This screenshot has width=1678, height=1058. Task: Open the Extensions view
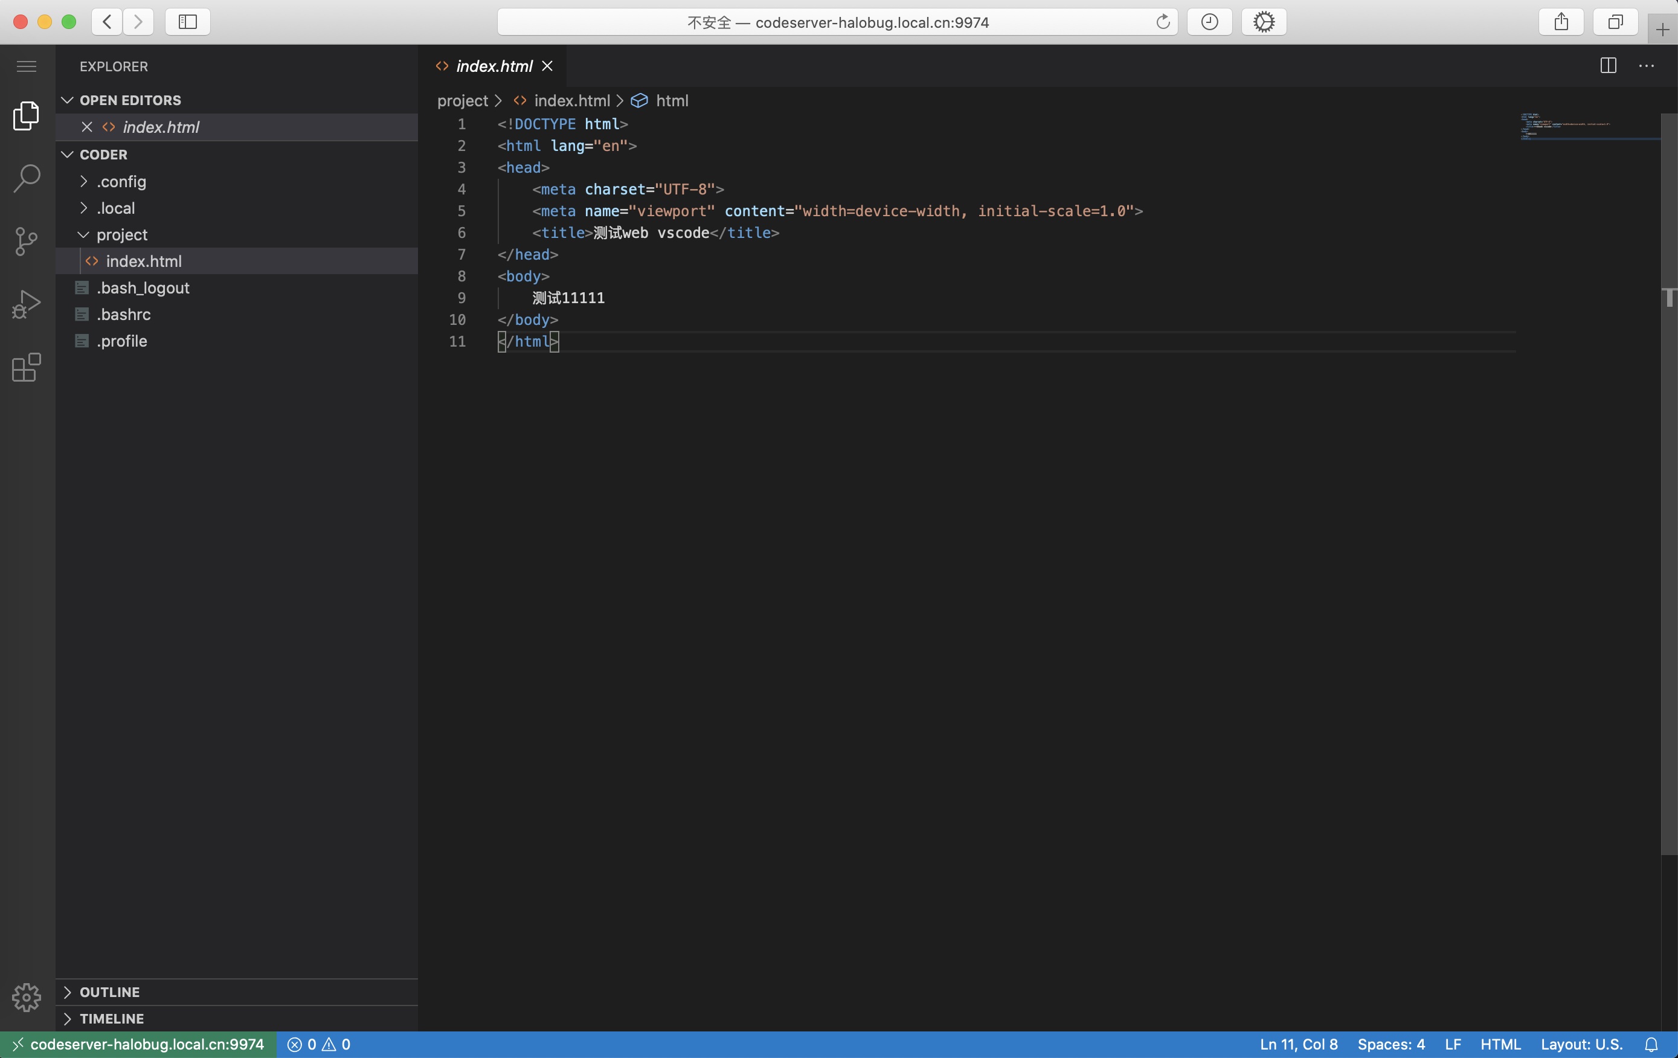[x=26, y=368]
